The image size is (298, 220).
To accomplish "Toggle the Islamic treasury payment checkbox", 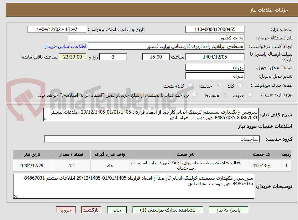I will (194, 94).
